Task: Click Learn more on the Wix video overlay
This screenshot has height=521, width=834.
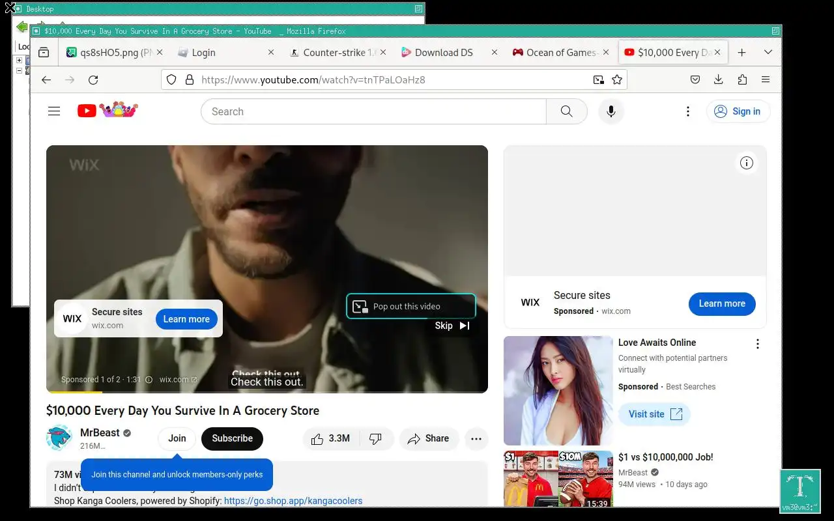Action: pyautogui.click(x=186, y=319)
